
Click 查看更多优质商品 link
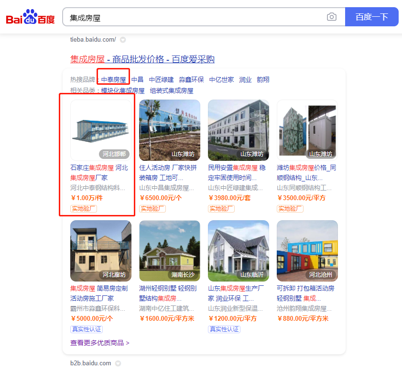(x=99, y=343)
